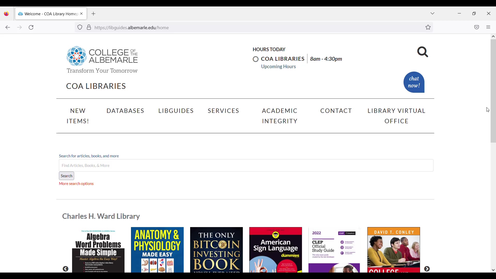The width and height of the screenshot is (496, 279).
Task: Toggle the COA Libraries hours circle indicator
Action: click(x=256, y=59)
